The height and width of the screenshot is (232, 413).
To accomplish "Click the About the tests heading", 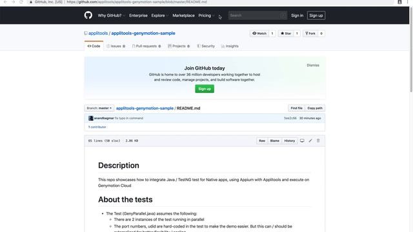I will point(125,199).
